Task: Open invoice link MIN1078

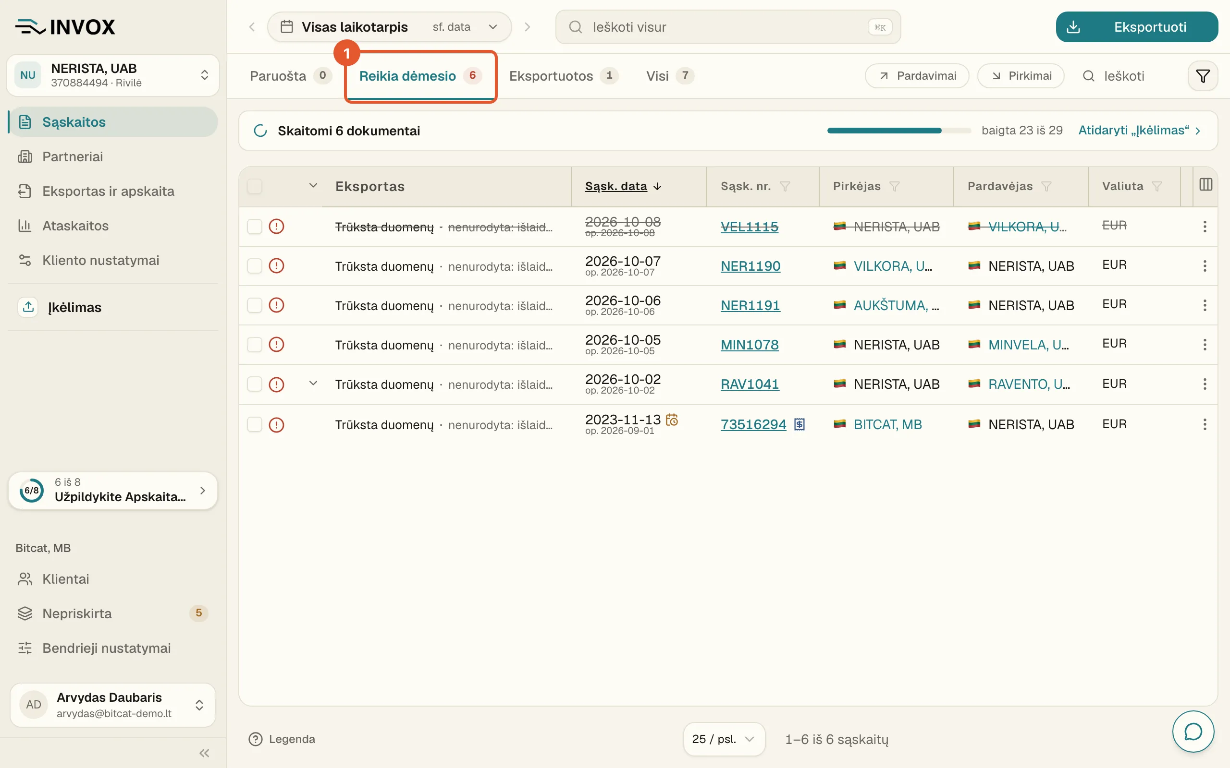Action: click(x=749, y=345)
